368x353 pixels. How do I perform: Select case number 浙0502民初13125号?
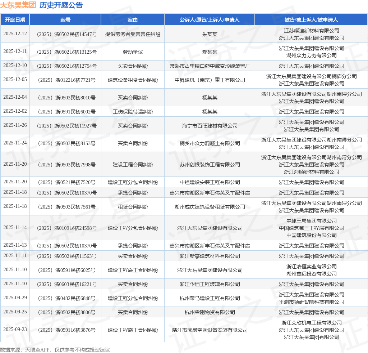pos(67,52)
